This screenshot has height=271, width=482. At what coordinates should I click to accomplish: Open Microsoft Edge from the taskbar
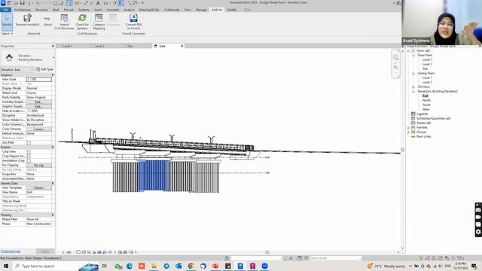tap(130, 266)
